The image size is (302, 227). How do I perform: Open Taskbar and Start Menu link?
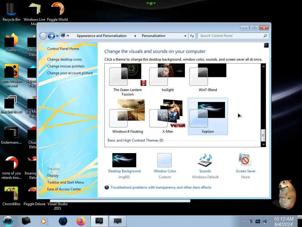tap(65, 182)
